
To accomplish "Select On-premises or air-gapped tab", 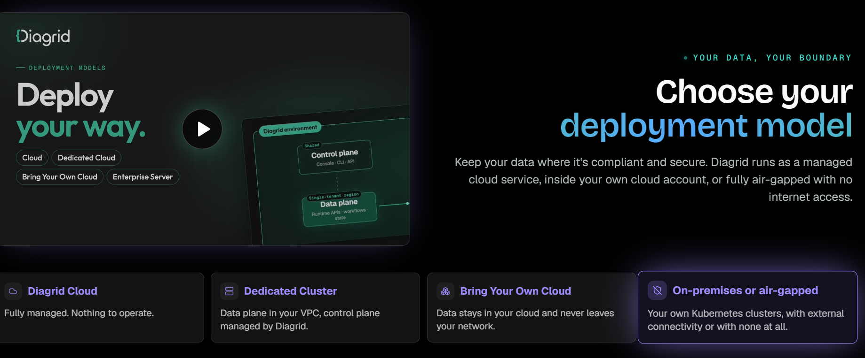I will pyautogui.click(x=747, y=307).
